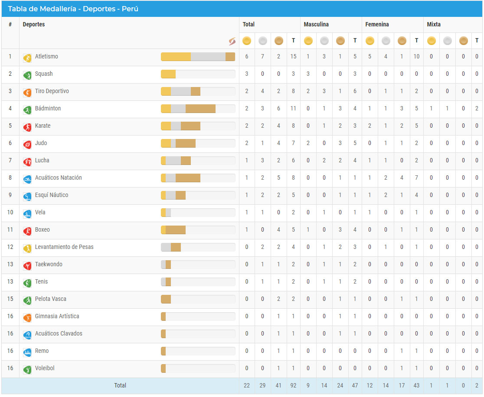Click the silver medal icon under Masculina

click(x=324, y=41)
